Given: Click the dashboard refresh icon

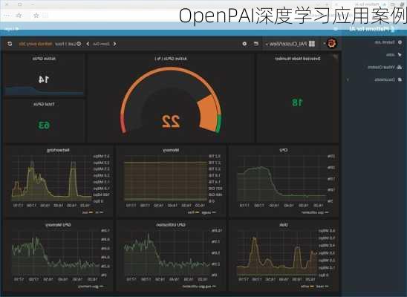Looking at the screenshot, I should click(x=10, y=44).
